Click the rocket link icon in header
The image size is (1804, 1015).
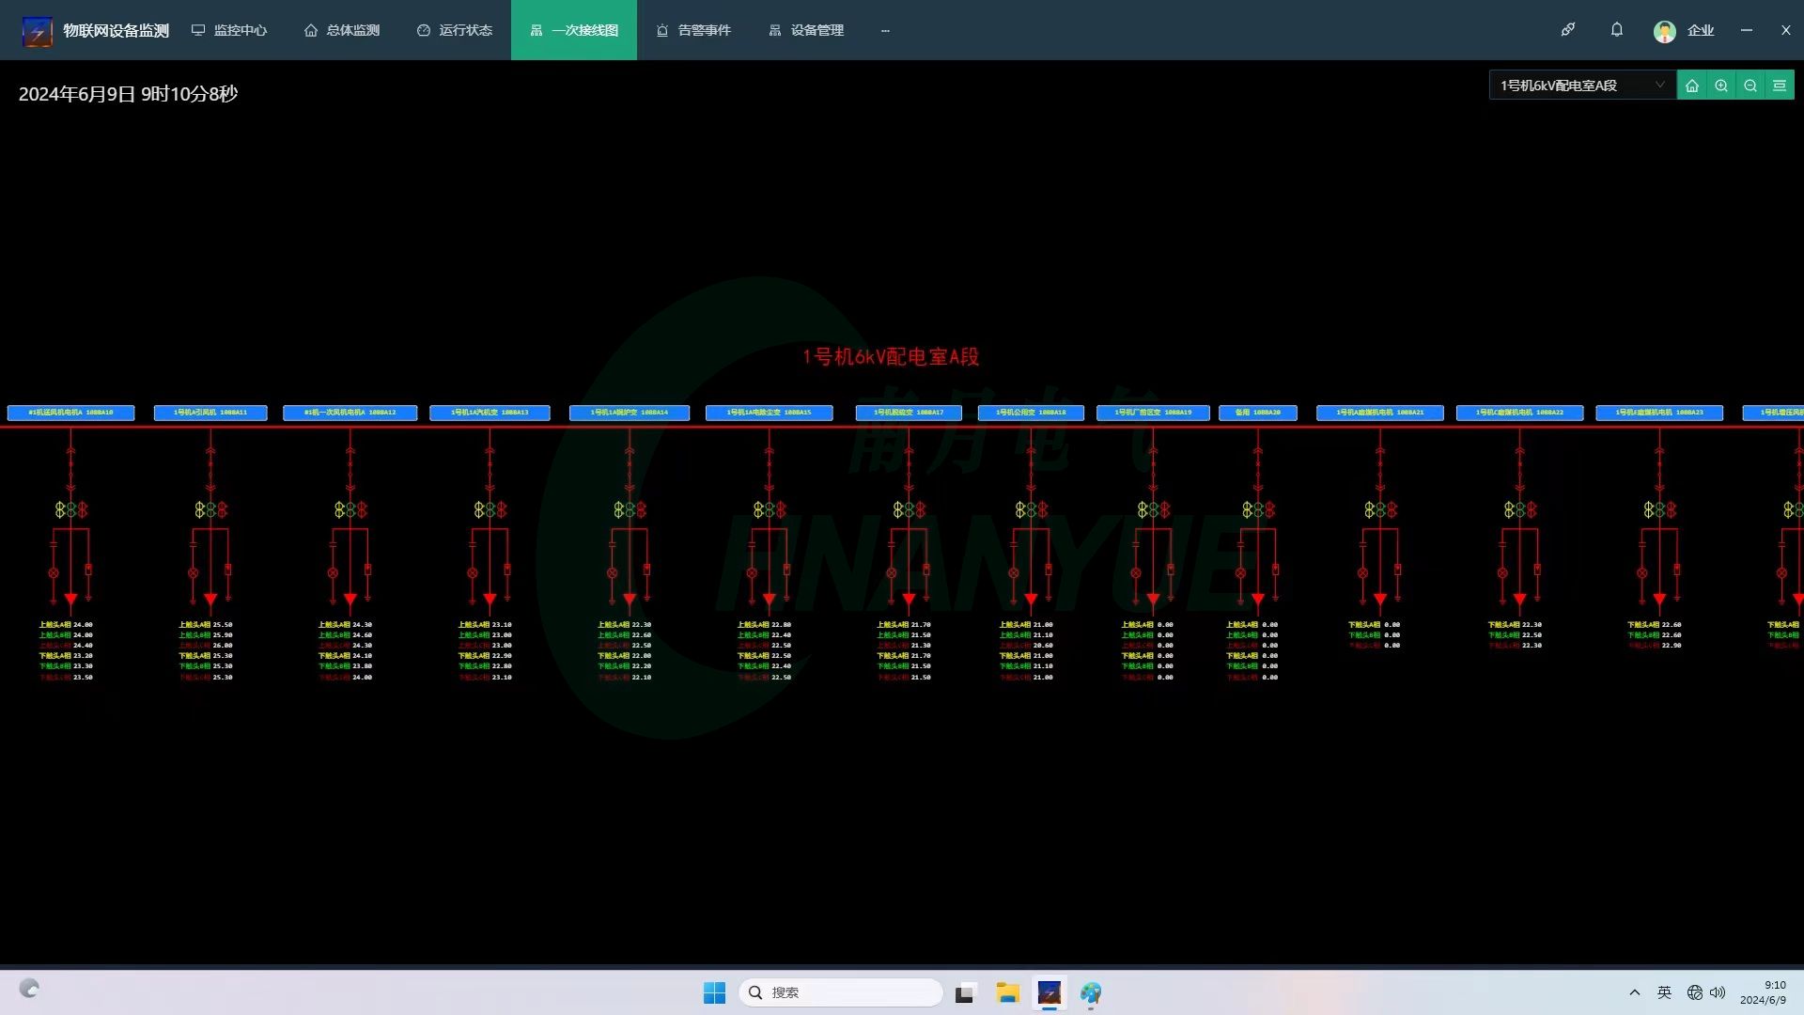point(1568,30)
